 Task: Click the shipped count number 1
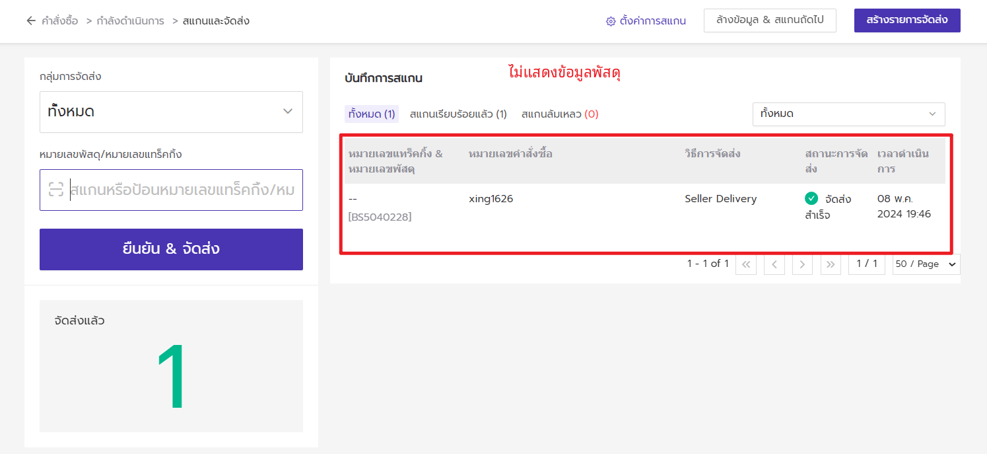pos(171,378)
